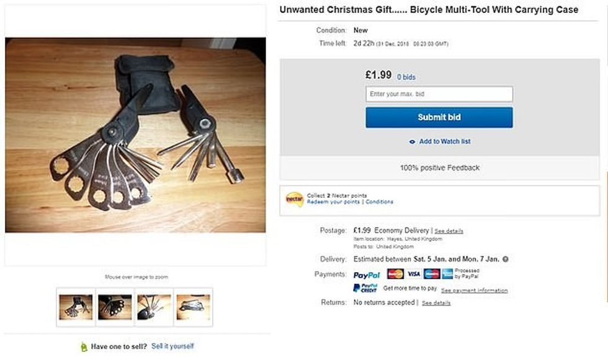Submit bid on the multi-tool
The image size is (608, 360).
tap(439, 117)
